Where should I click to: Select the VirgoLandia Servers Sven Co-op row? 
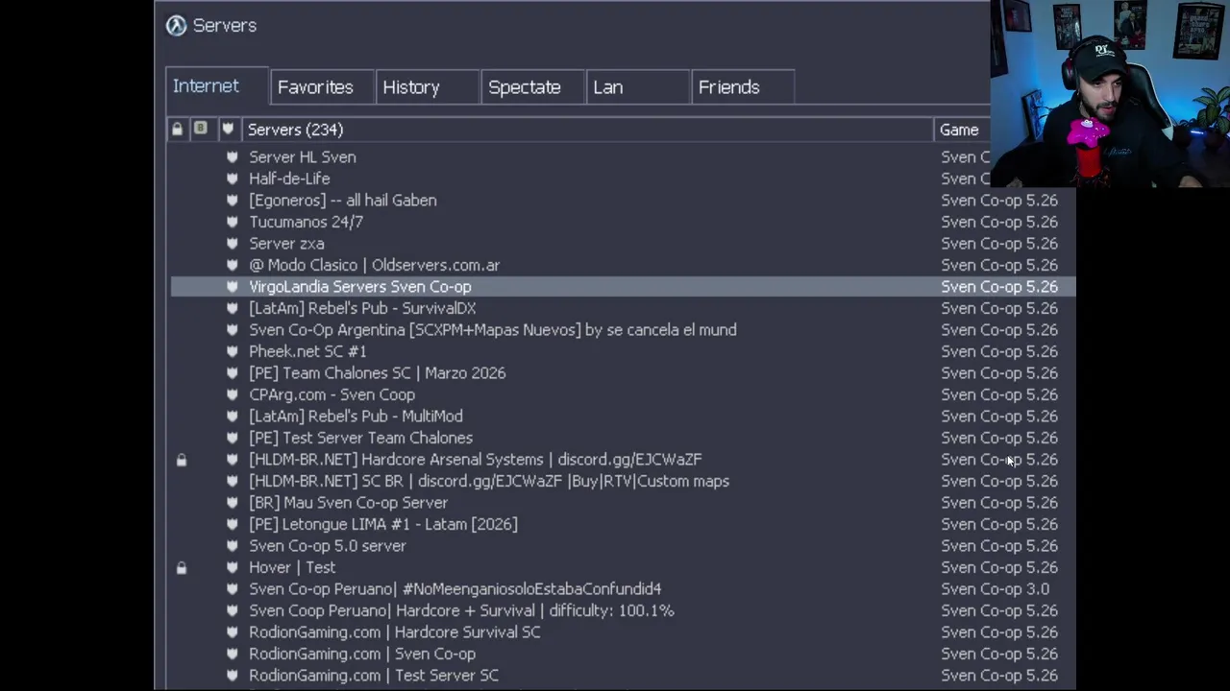click(x=360, y=287)
